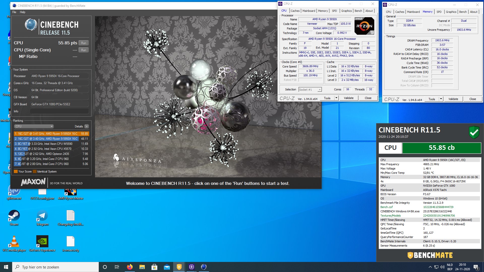Open Mail app from the taskbar
This screenshot has width=484, height=272.
167,267
